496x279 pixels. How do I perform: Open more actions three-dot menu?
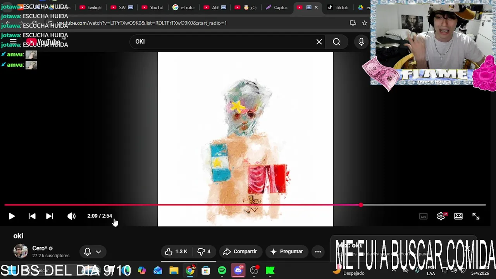[318, 251]
